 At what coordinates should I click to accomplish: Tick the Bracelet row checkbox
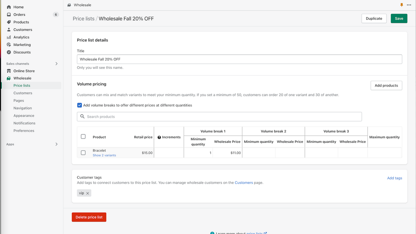tap(83, 152)
